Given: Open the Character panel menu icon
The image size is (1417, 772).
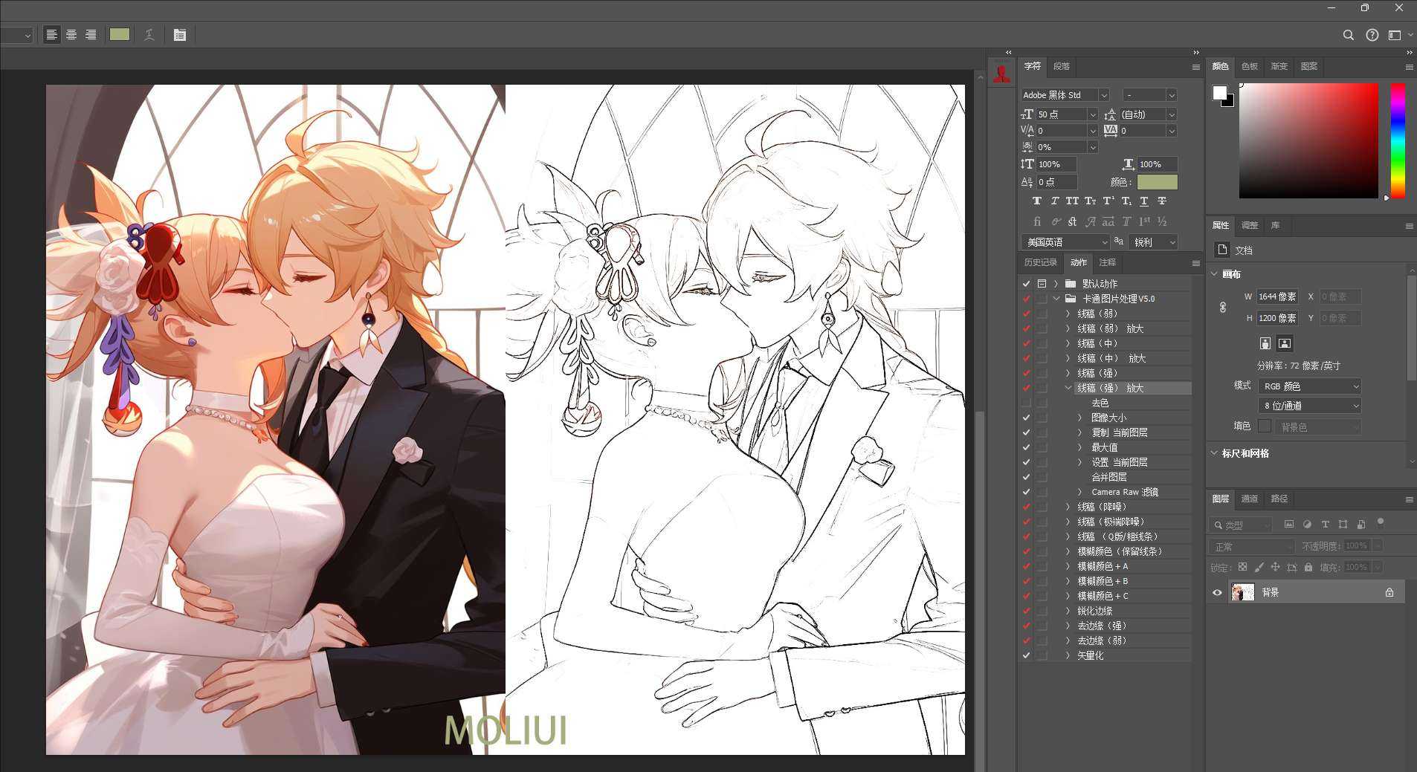Looking at the screenshot, I should pyautogui.click(x=1195, y=67).
